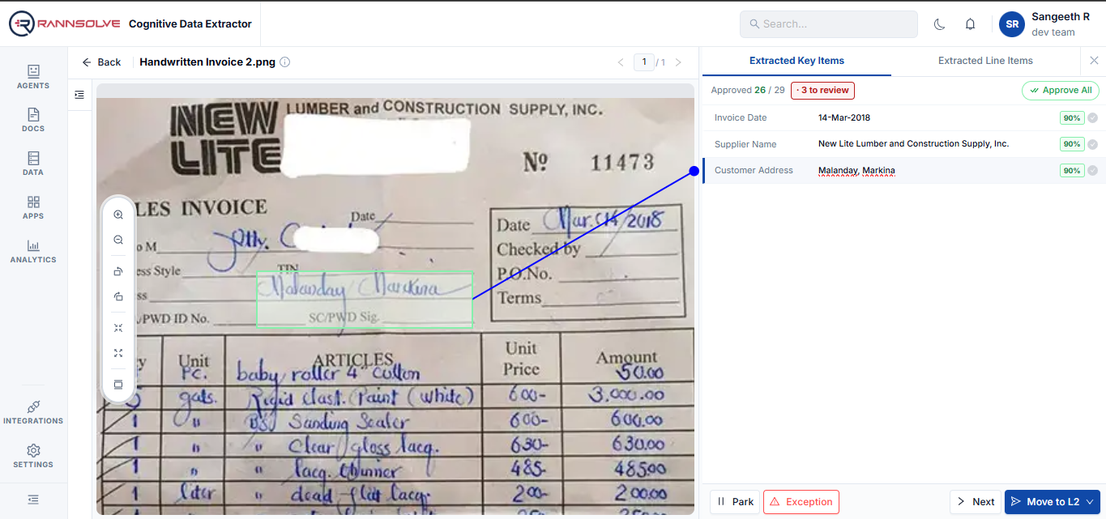Go back to the document list
Screen dimensions: 1106x519
tap(101, 62)
